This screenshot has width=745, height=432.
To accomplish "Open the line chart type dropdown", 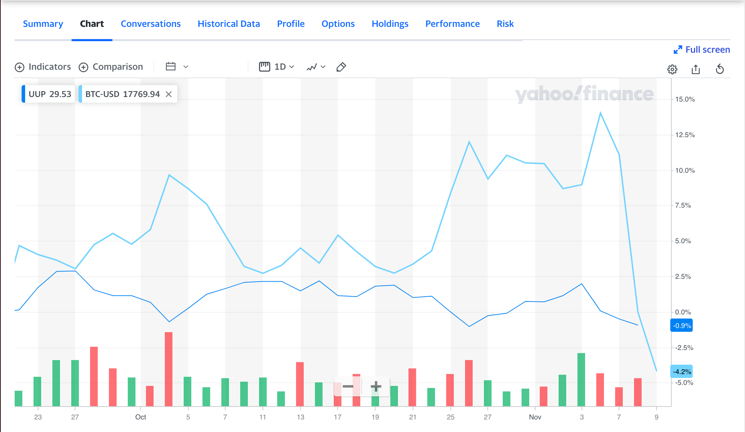I will coord(316,67).
